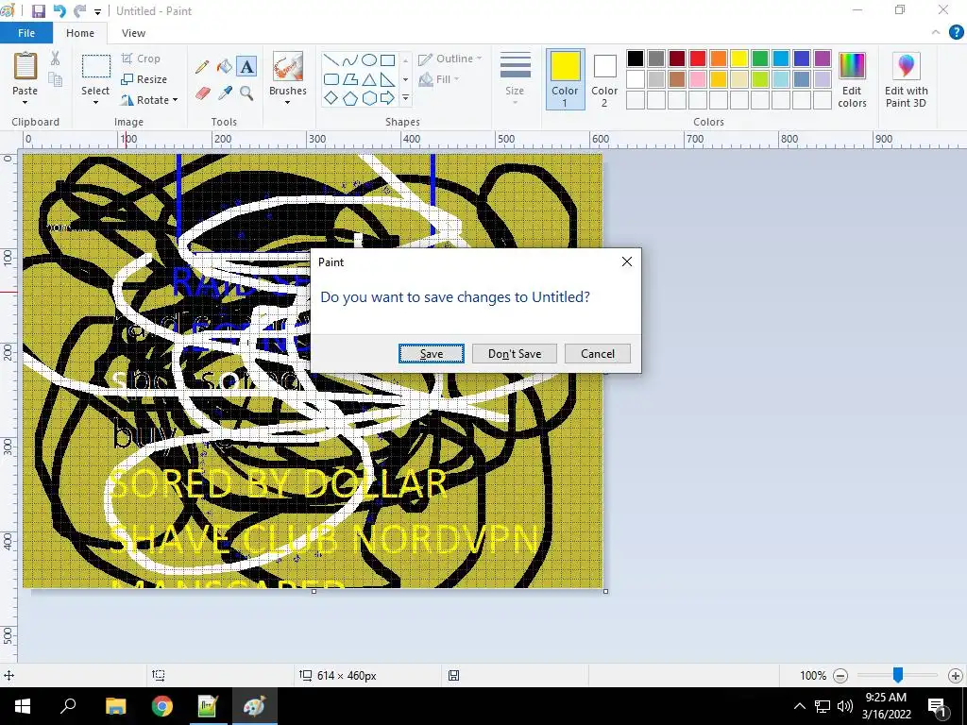The height and width of the screenshot is (725, 967).
Task: Select the Text tool
Action: coord(246,66)
